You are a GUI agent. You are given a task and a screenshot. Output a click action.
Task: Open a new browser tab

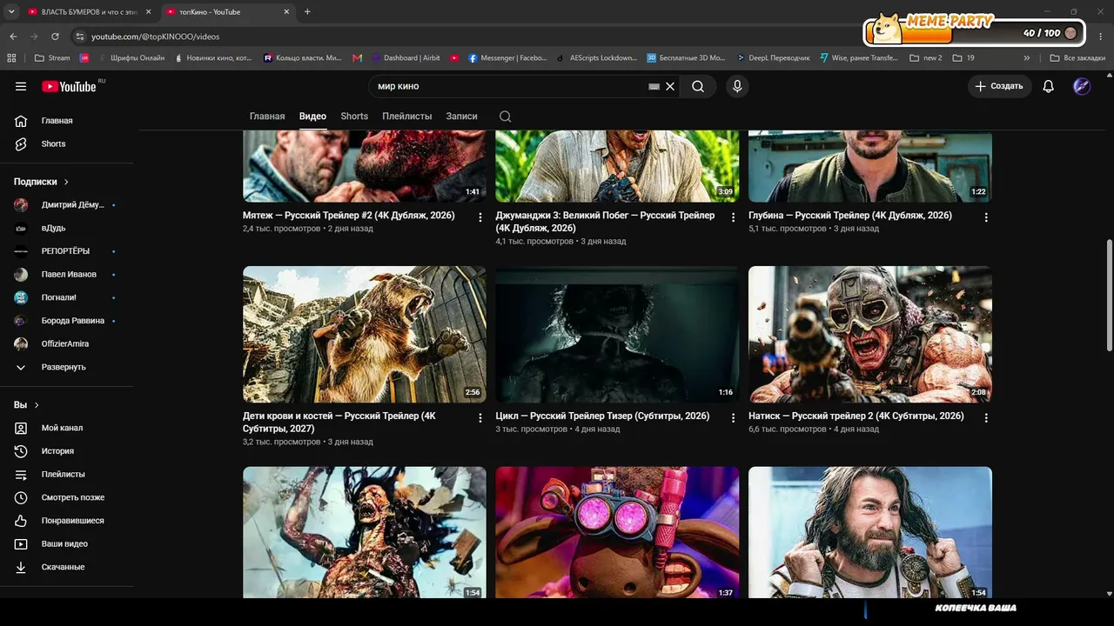[x=307, y=12]
